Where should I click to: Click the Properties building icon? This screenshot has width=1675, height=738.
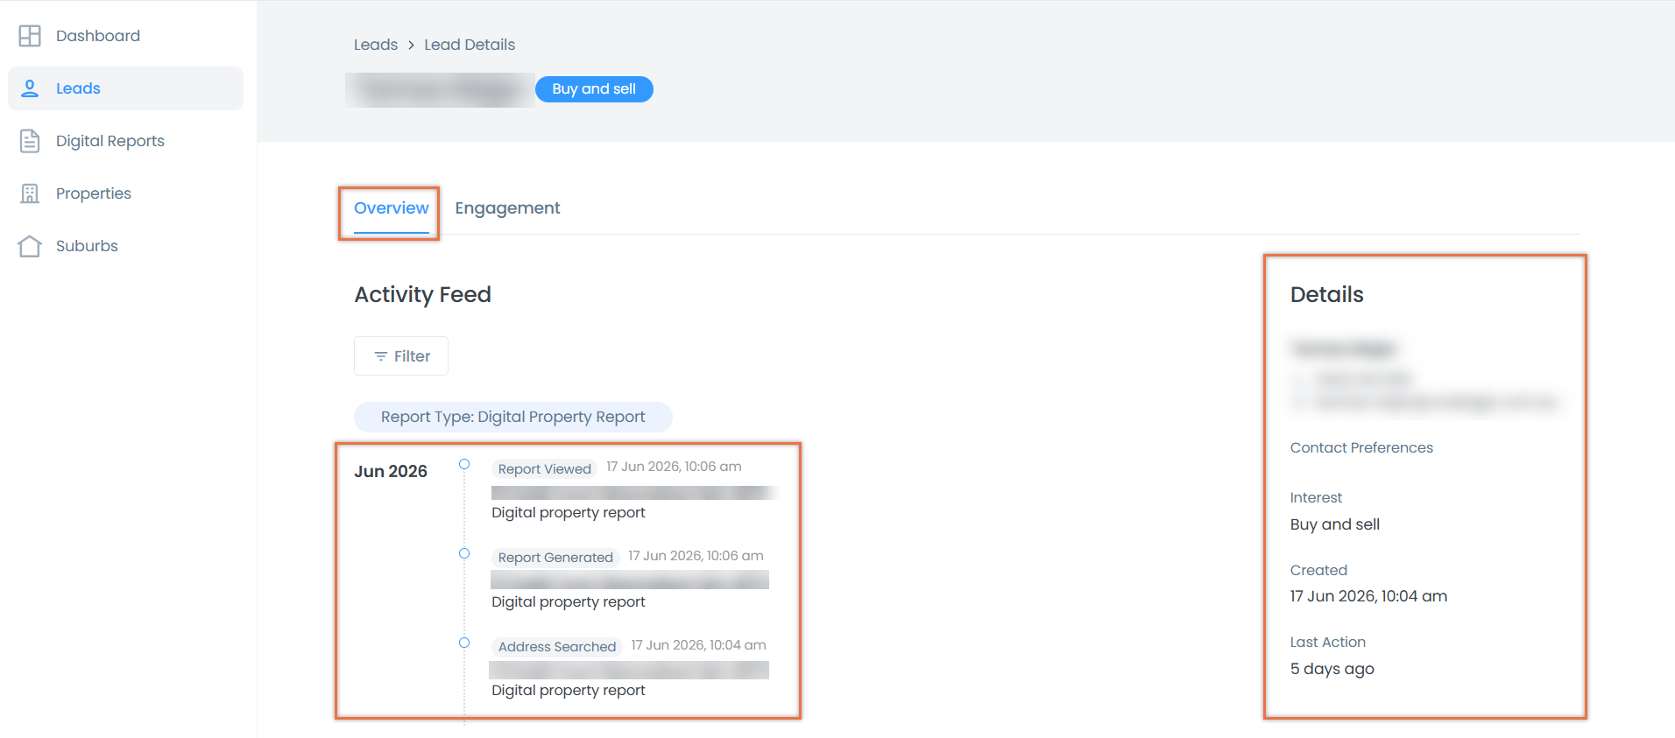point(30,193)
